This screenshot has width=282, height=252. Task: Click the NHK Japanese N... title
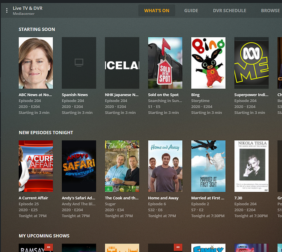pyautogui.click(x=122, y=94)
